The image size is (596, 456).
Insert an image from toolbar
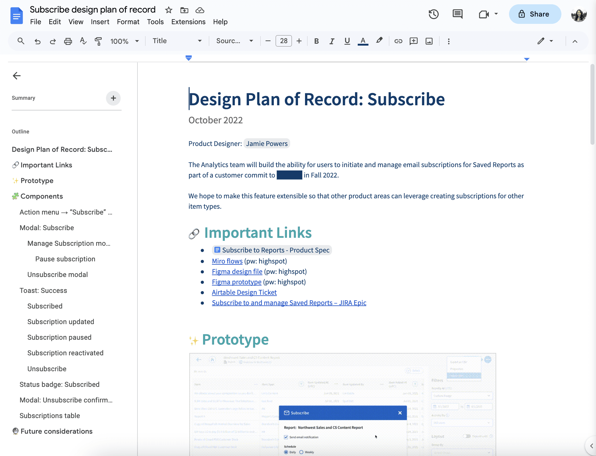[429, 41]
